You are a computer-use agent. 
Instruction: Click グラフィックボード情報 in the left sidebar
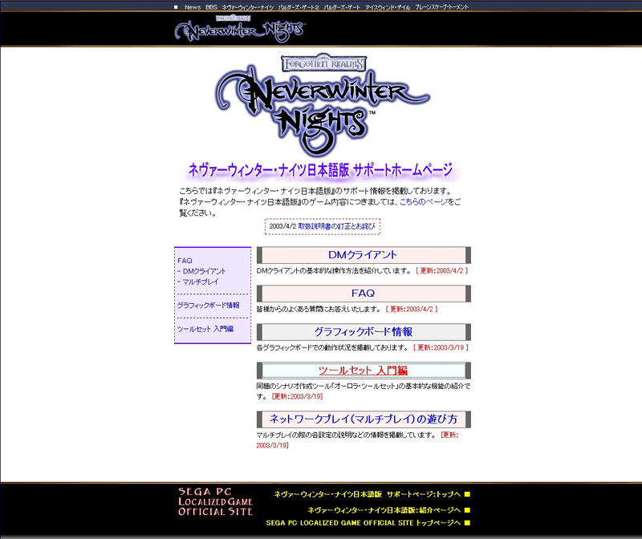[x=209, y=306]
